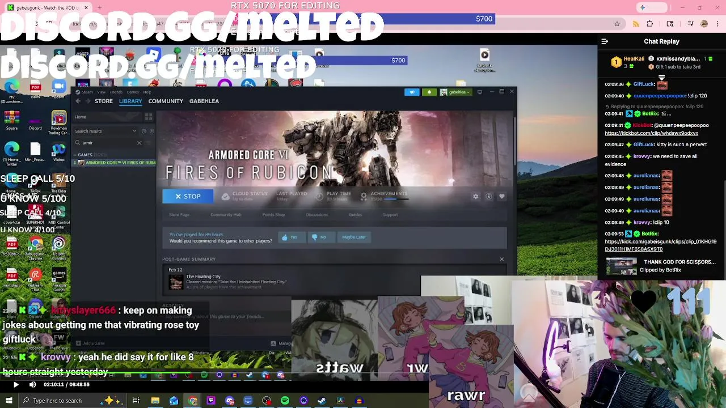
Task: Expand the chat leaderboard arrow below gifters
Action: pos(661,78)
